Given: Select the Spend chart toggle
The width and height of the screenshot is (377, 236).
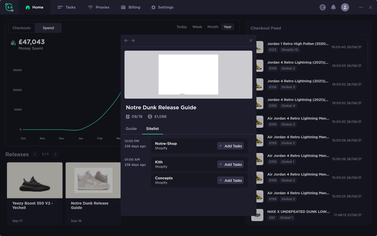Looking at the screenshot, I should [x=48, y=28].
